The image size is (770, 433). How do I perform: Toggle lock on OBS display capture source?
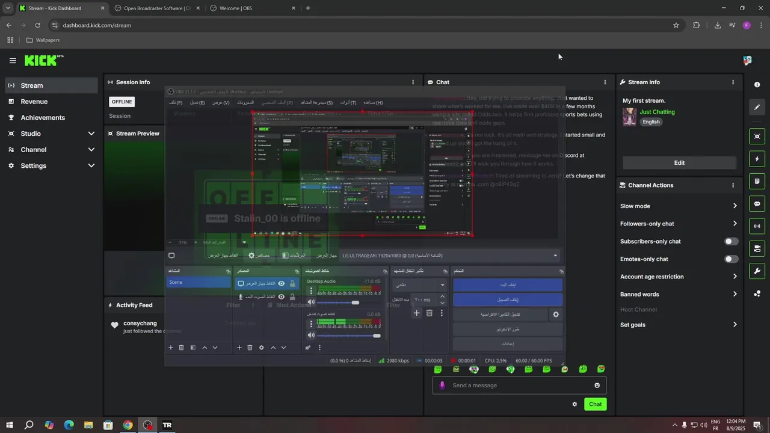292,283
